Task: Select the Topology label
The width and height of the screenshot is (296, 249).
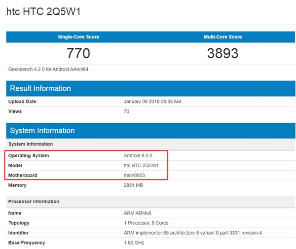Action: click(19, 223)
